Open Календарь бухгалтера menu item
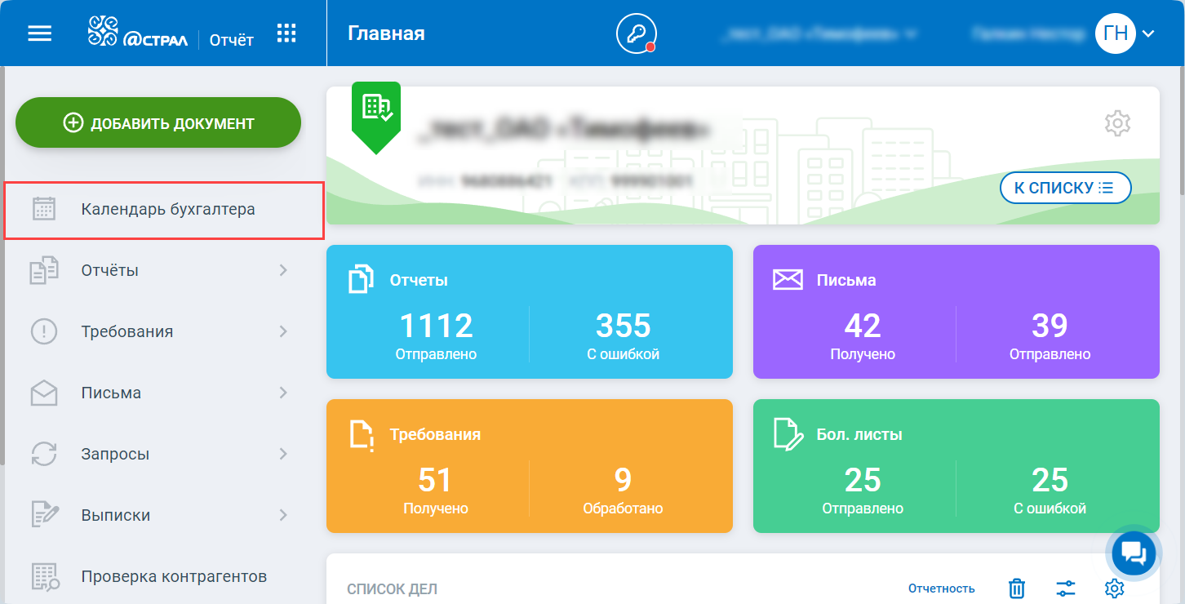 click(164, 210)
